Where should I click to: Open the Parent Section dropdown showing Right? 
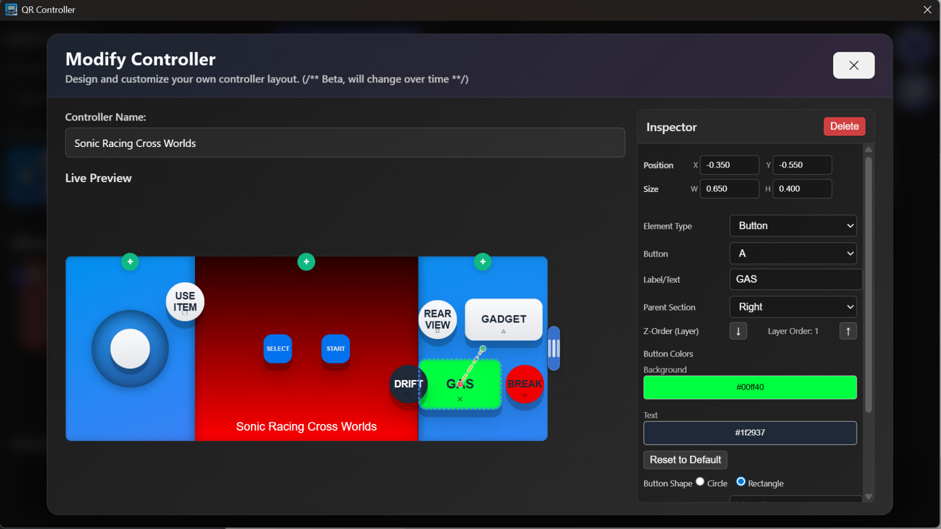[x=793, y=307]
